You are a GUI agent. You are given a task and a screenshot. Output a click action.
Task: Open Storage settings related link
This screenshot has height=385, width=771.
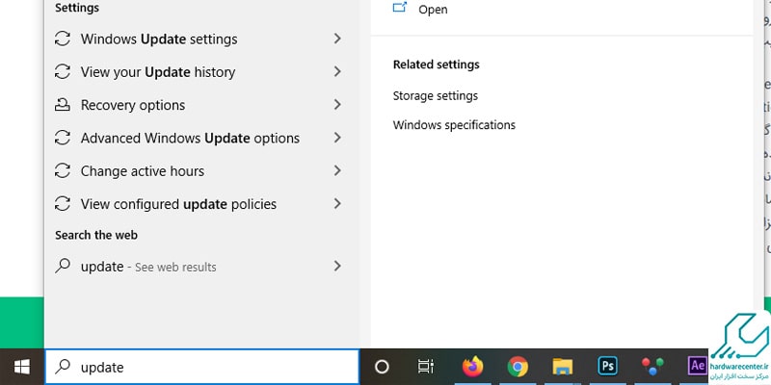pyautogui.click(x=436, y=95)
